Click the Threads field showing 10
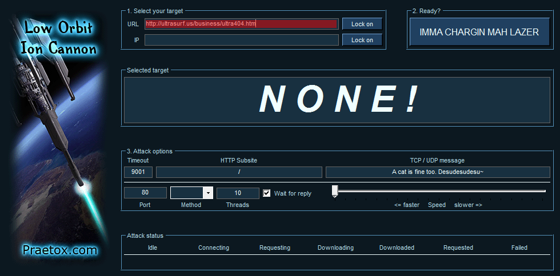 click(x=238, y=193)
